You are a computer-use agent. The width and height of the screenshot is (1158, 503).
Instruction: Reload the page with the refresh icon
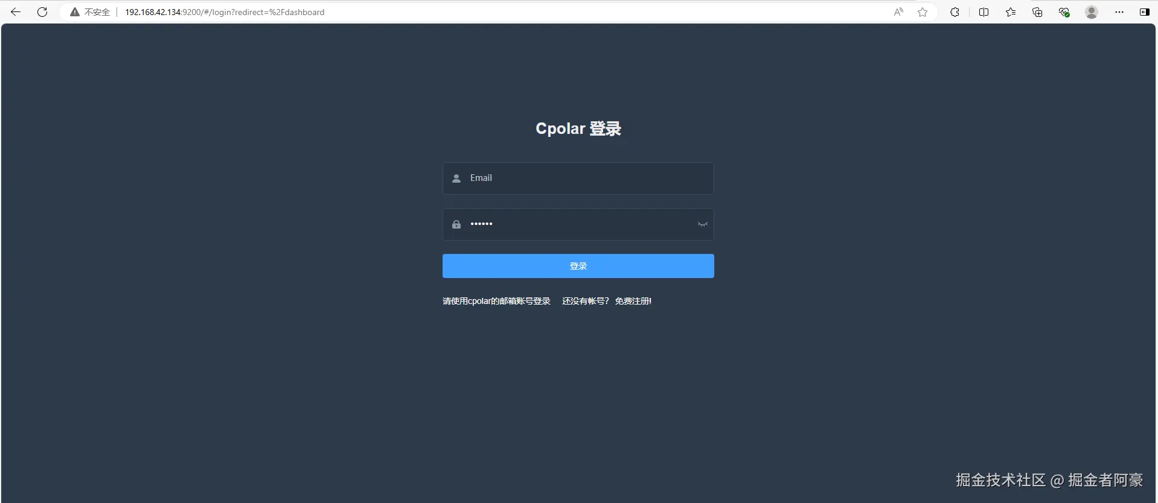pos(42,12)
